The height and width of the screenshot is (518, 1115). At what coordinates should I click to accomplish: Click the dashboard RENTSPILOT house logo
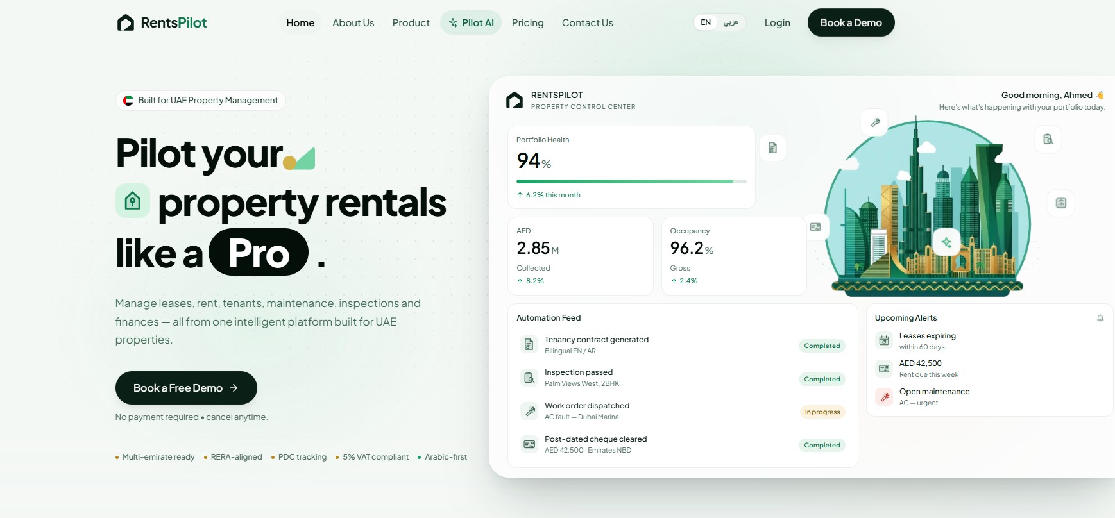click(515, 100)
